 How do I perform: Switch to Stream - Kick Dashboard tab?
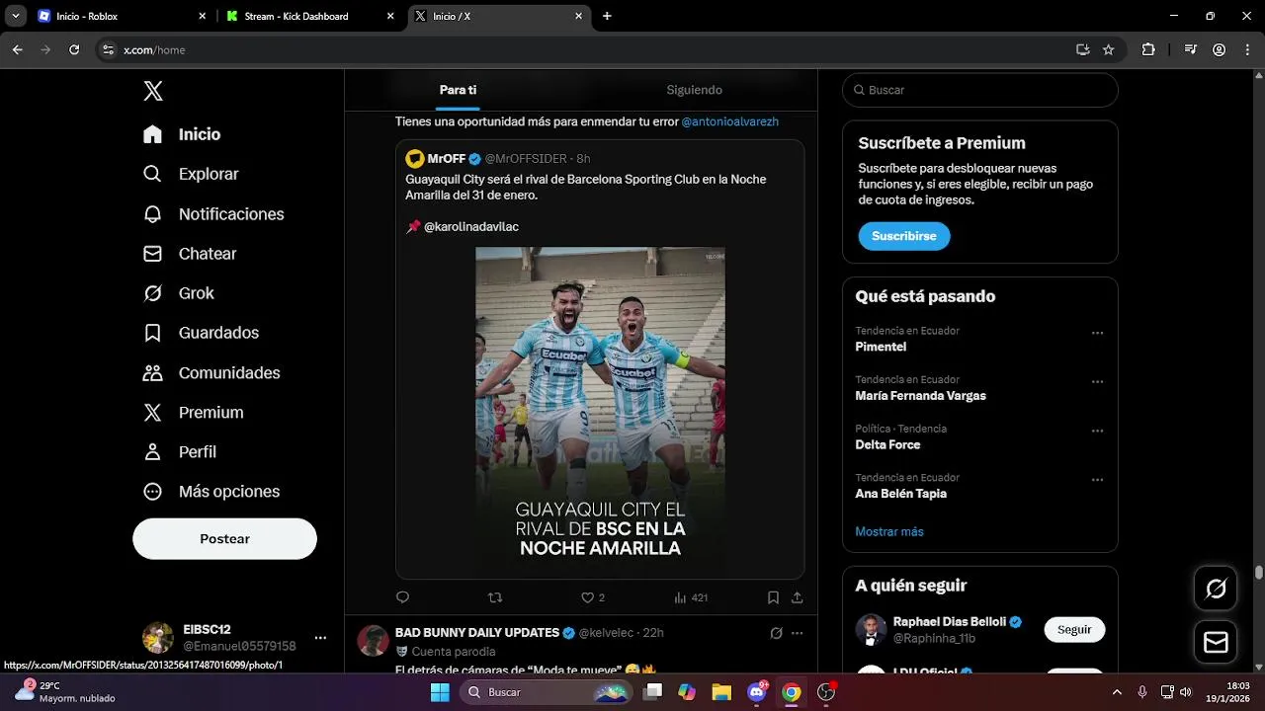309,16
